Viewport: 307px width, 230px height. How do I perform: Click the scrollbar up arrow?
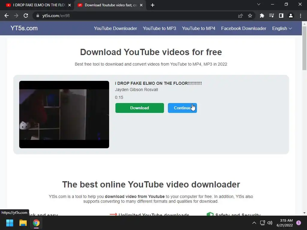pos(304,23)
